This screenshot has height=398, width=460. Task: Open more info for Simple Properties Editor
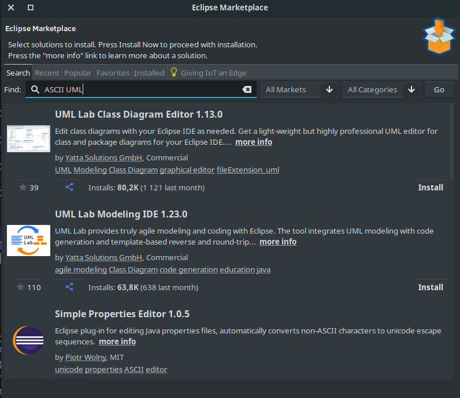click(x=117, y=341)
